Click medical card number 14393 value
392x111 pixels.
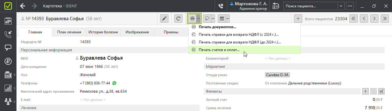[85, 42]
